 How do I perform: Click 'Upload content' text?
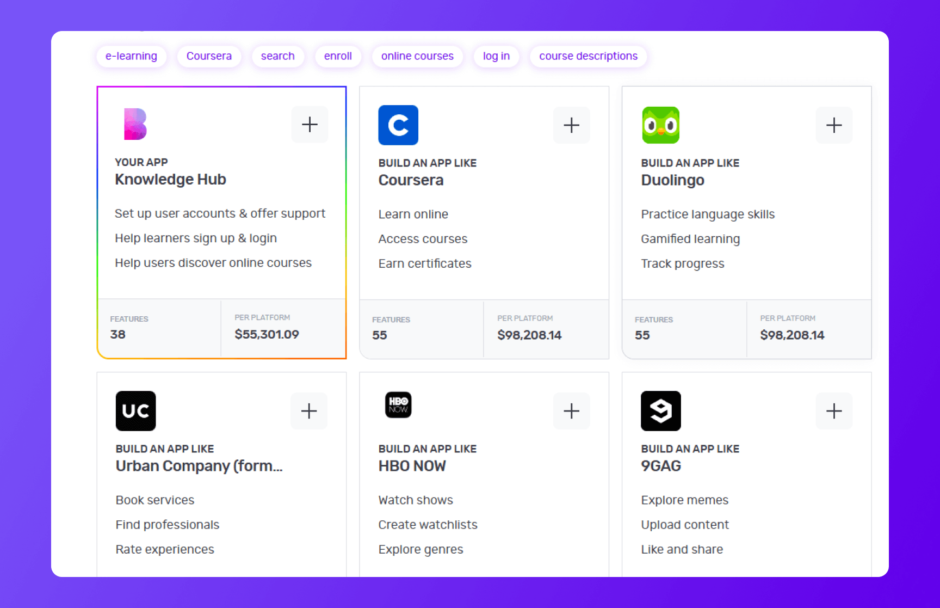click(685, 525)
